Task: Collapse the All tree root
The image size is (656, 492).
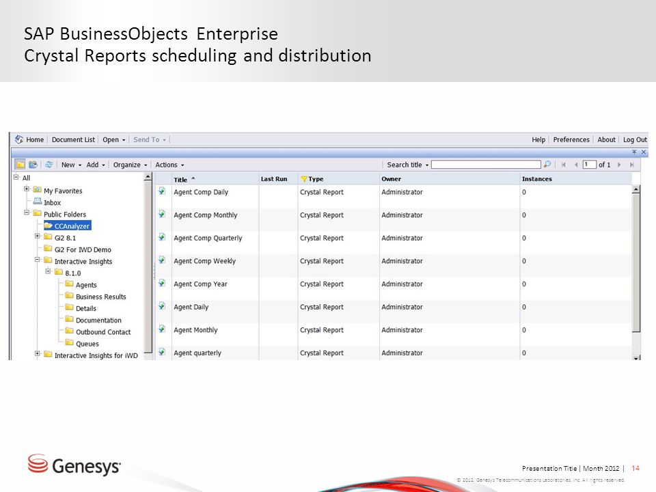Action: (16, 177)
